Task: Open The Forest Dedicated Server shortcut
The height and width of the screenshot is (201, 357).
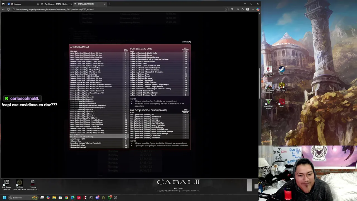Action: point(20,185)
